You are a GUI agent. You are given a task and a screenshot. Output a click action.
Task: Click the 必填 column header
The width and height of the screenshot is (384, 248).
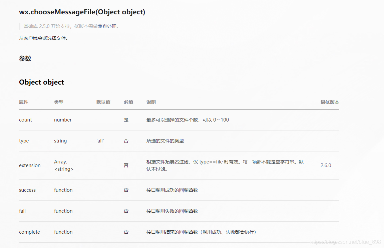pos(128,103)
